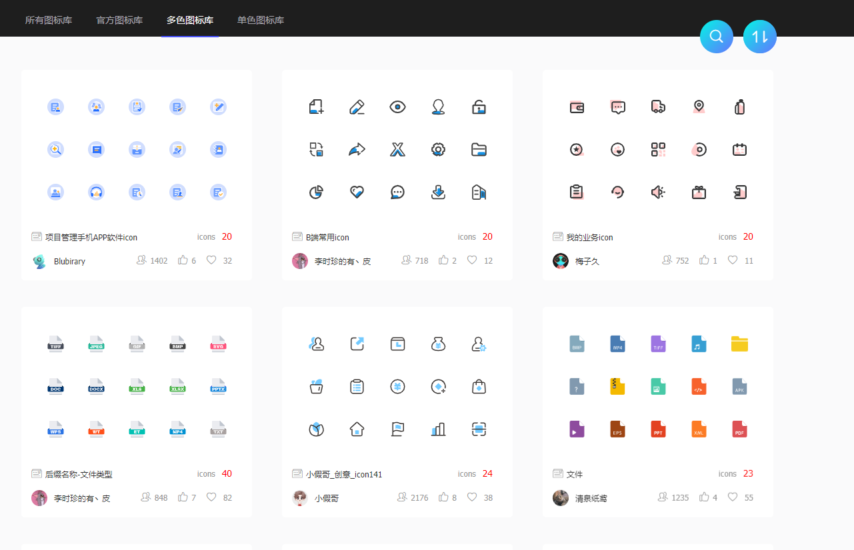854x550 pixels.
Task: Click unlocked padlock icon in B端常用icon card
Action: click(479, 107)
